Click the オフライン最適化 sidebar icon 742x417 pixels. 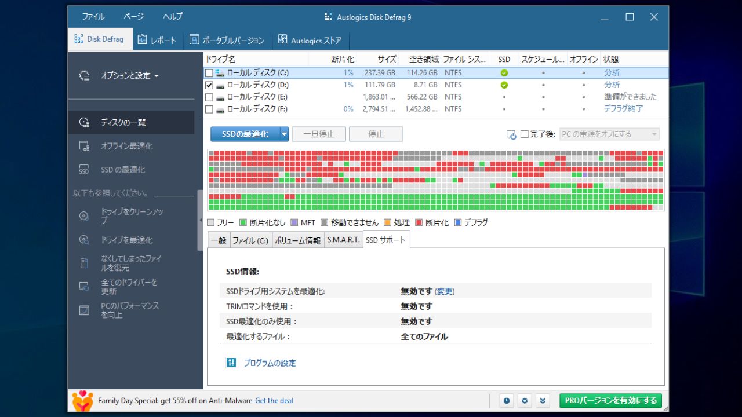pyautogui.click(x=85, y=146)
